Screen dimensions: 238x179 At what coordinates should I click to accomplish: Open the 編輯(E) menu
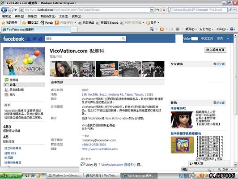19,16
